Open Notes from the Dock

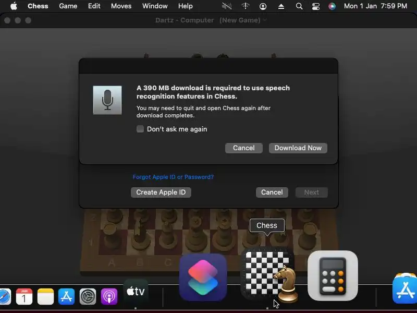coord(45,296)
